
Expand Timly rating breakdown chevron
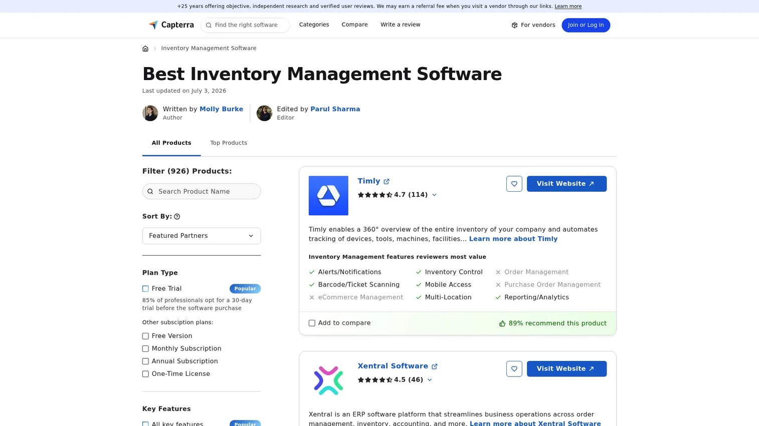coord(434,195)
